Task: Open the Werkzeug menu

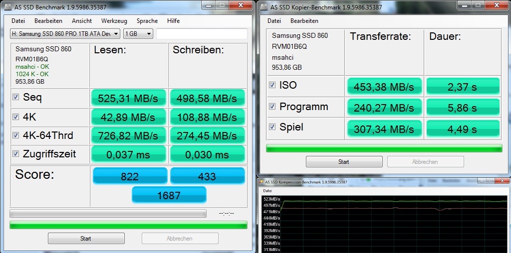Action: point(114,21)
